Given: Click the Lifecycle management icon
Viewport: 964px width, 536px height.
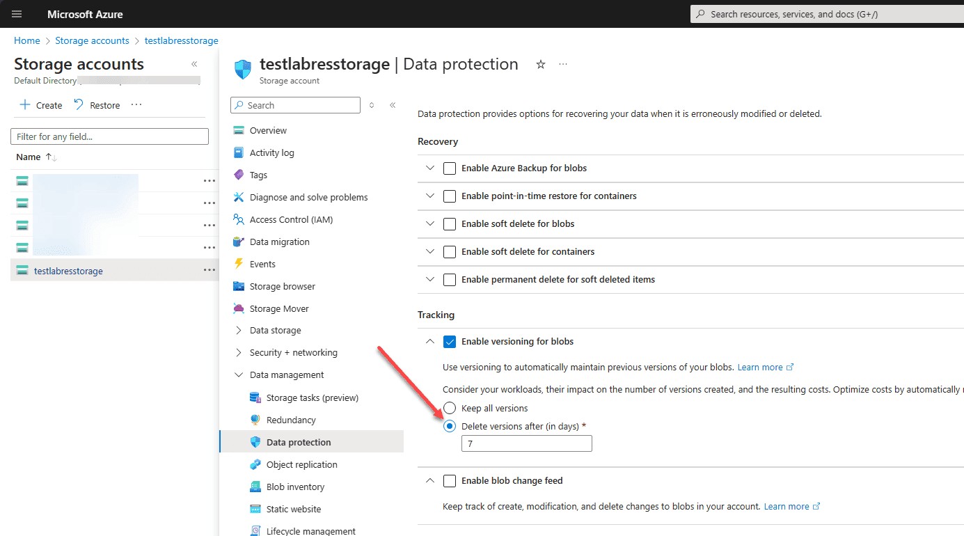Looking at the screenshot, I should pyautogui.click(x=255, y=531).
